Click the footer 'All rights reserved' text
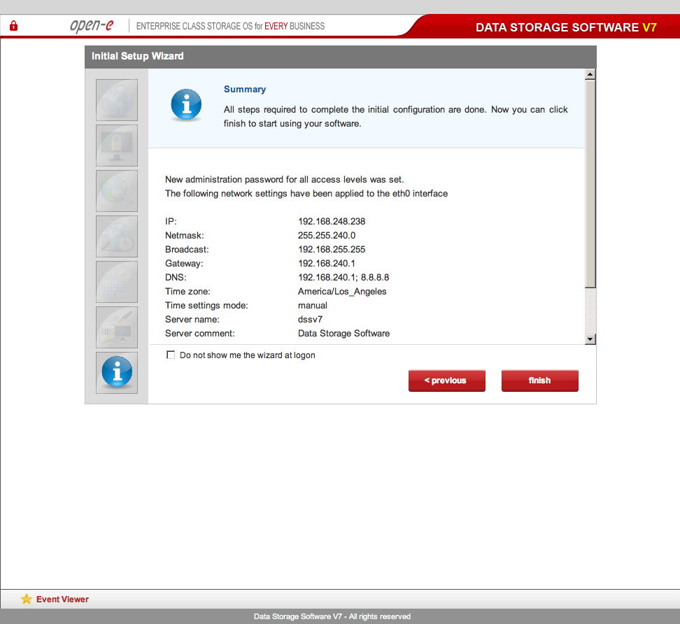Viewport: 680px width, 624px height. pyautogui.click(x=380, y=616)
